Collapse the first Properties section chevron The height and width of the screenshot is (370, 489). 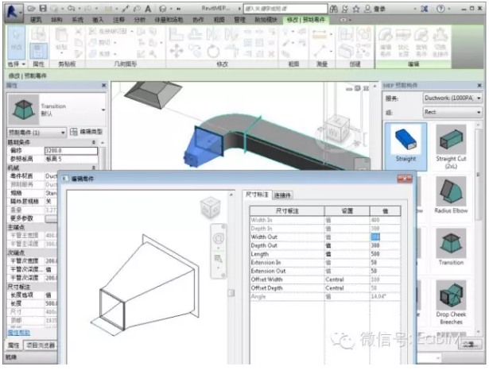(x=94, y=142)
